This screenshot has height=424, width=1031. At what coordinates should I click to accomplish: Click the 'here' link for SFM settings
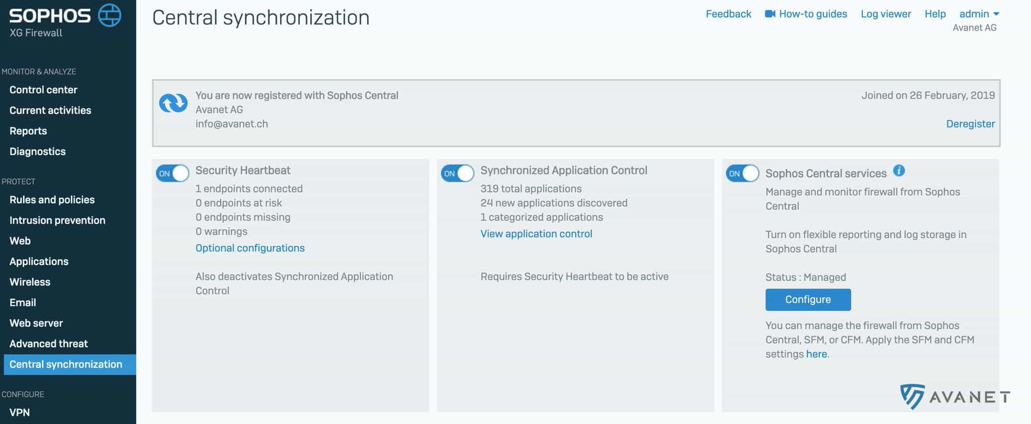click(816, 354)
